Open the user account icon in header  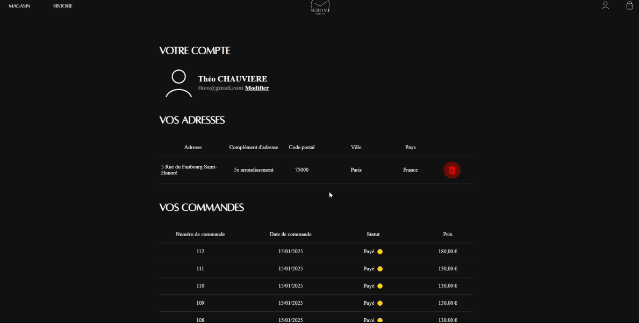click(x=605, y=5)
